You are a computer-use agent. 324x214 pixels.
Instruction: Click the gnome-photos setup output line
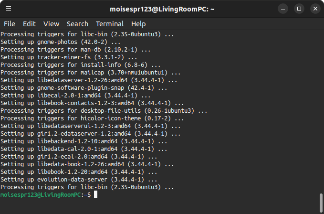pyautogui.click(x=60, y=42)
